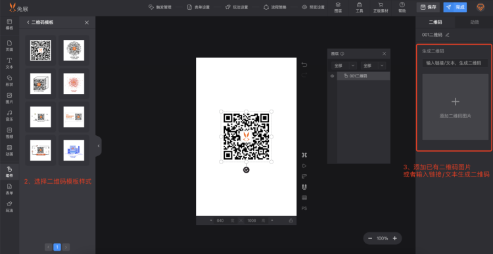This screenshot has width=493, height=254.
Task: Click the edit pencil next to 001二维码
Action: 448,35
